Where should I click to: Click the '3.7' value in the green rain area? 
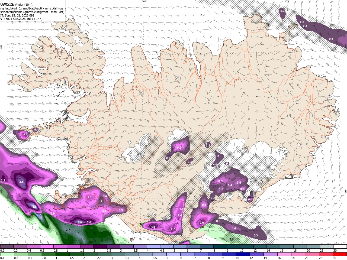[68, 229]
